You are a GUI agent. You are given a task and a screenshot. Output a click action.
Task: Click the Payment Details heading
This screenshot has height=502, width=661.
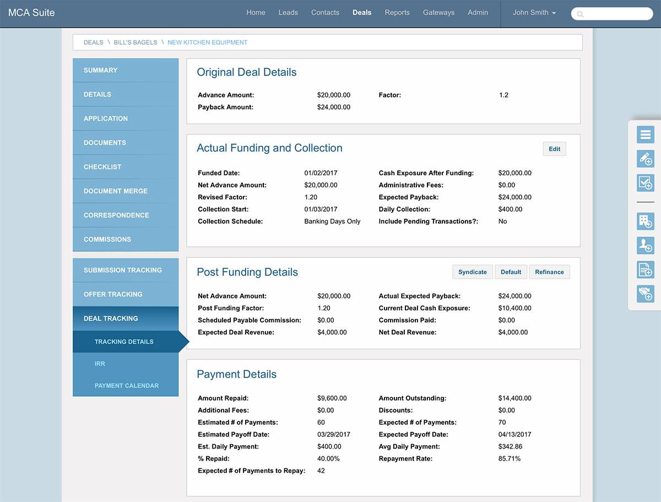(237, 374)
